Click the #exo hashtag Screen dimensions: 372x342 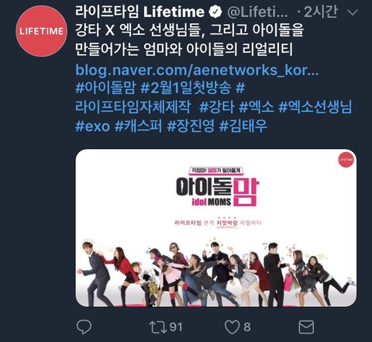click(93, 126)
